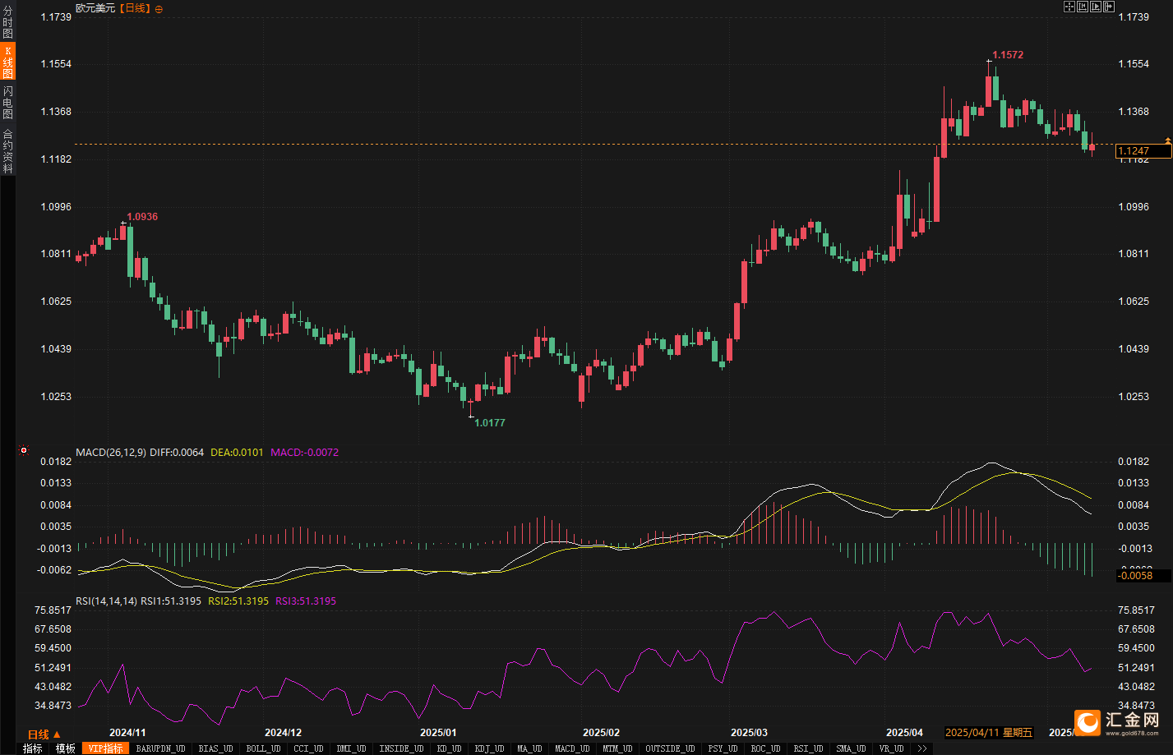Switch to 闪电图 view in left sidebar
Screen dimensions: 1173x755
tap(7, 103)
